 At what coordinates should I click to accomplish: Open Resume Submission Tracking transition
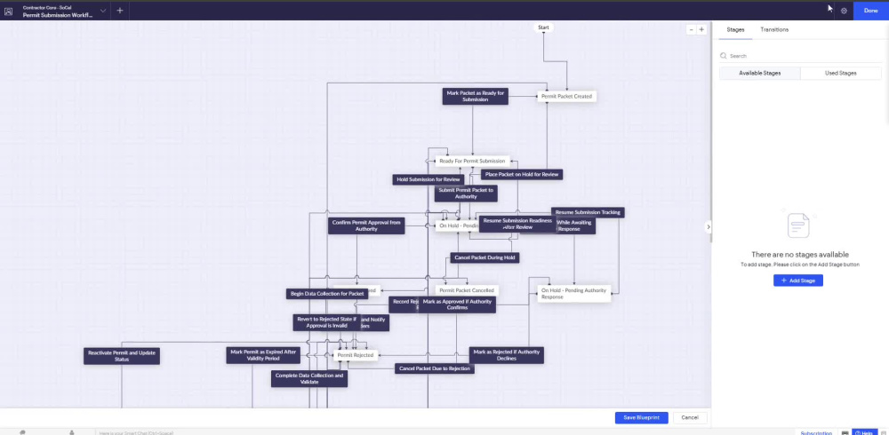[x=588, y=212]
